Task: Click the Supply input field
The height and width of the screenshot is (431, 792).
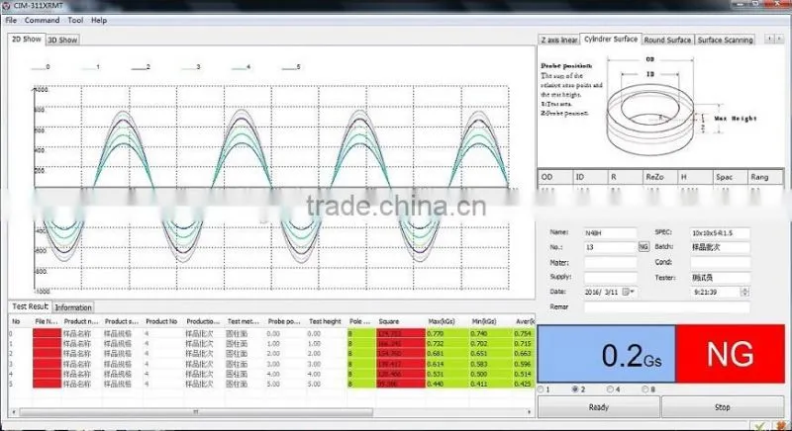Action: 610,277
